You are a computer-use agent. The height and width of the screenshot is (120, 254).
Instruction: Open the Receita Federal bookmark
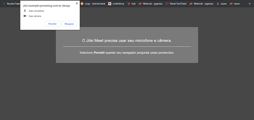point(11,4)
